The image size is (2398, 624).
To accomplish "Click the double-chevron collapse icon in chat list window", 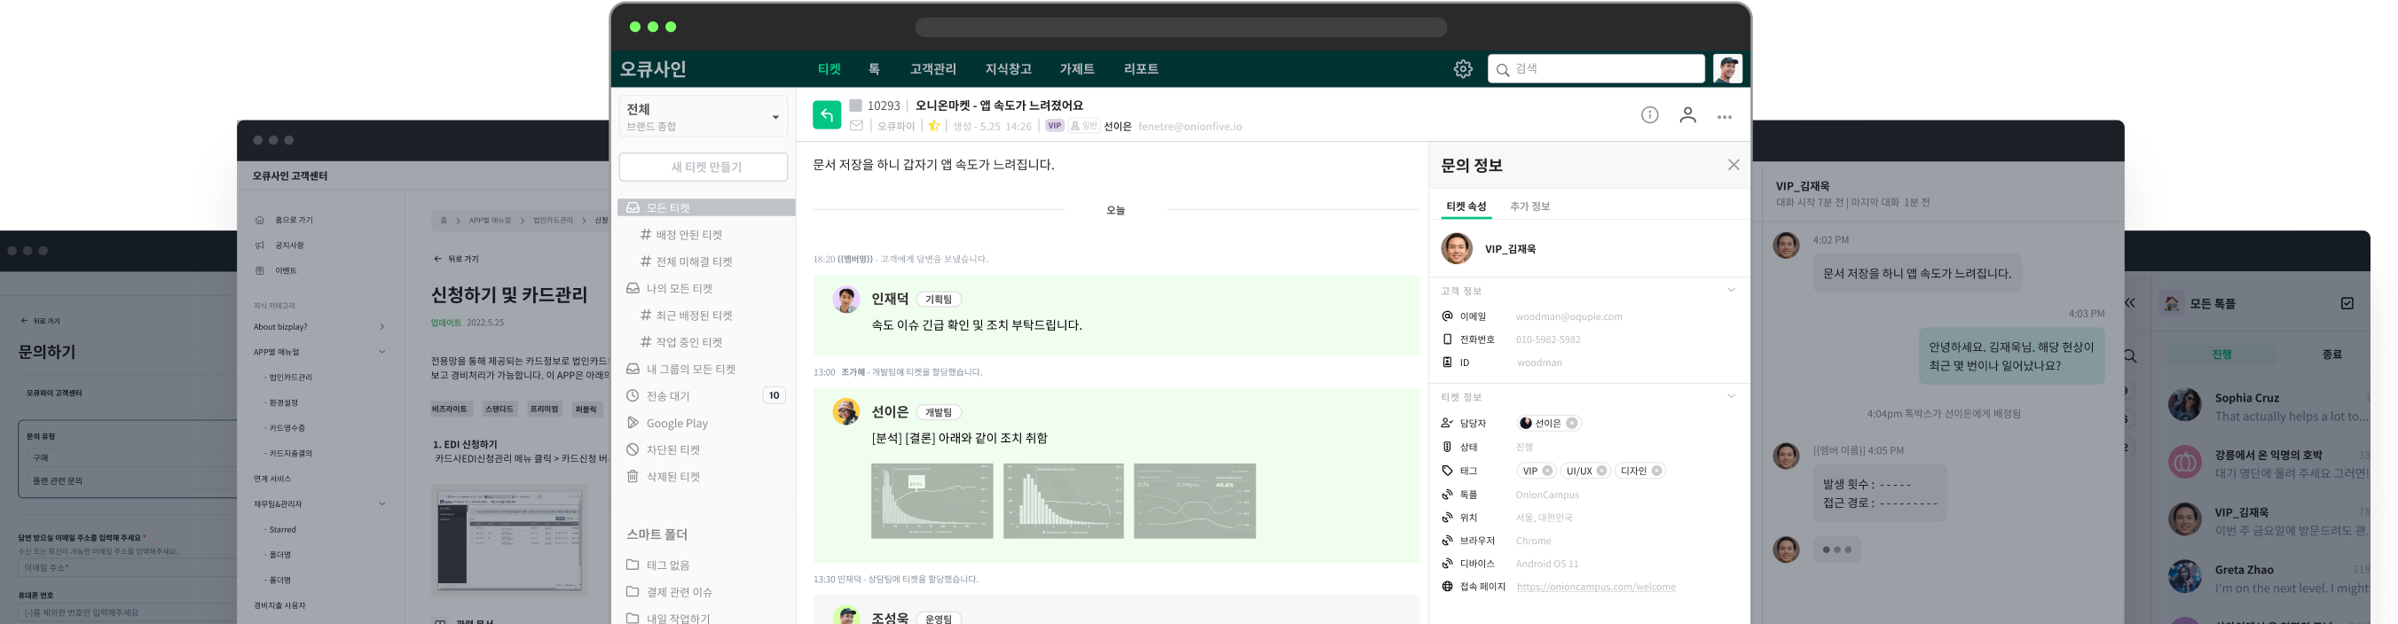I will 2130,303.
